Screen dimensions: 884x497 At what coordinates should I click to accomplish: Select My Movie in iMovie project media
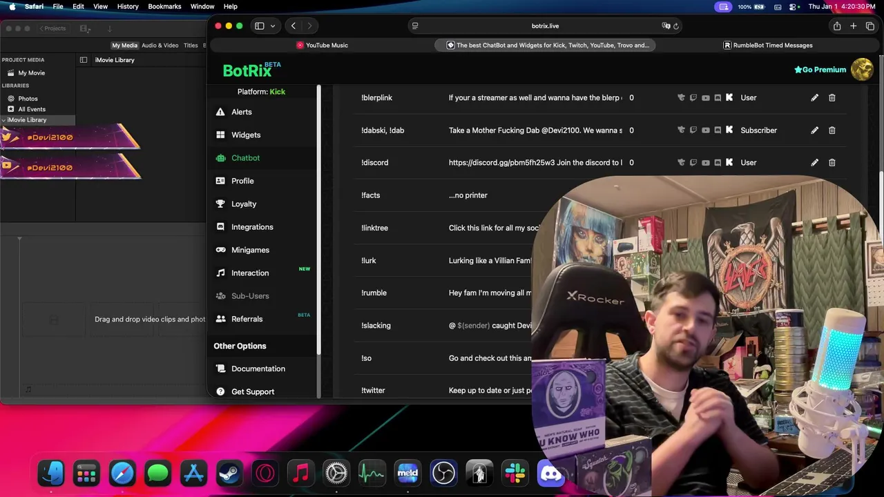click(31, 72)
